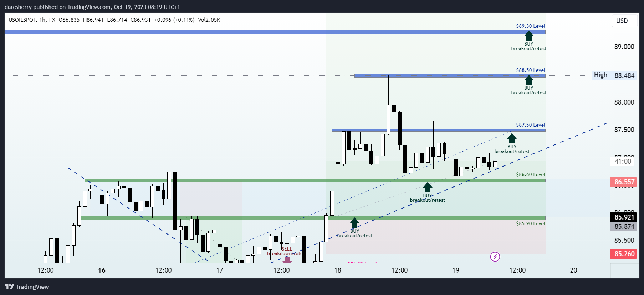
Task: Click date 16 on time axis
Action: click(x=102, y=270)
